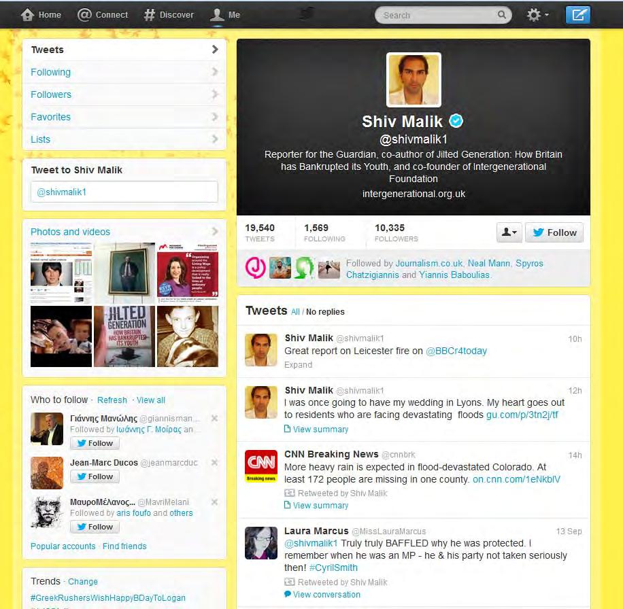Screen dimensions: 623x609
Task: Follow Jean-Marc Ducos
Action: pyautogui.click(x=95, y=476)
